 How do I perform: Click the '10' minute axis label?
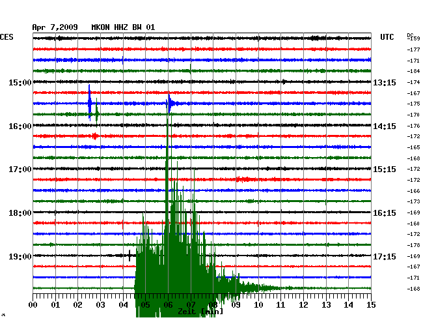(258, 305)
